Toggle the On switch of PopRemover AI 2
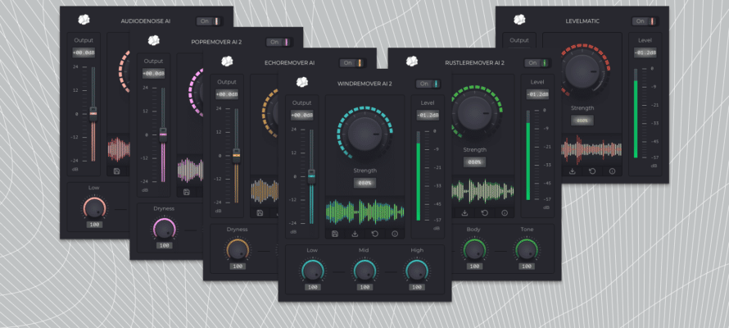 click(x=279, y=42)
